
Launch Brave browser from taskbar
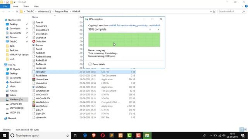[x=94, y=136]
